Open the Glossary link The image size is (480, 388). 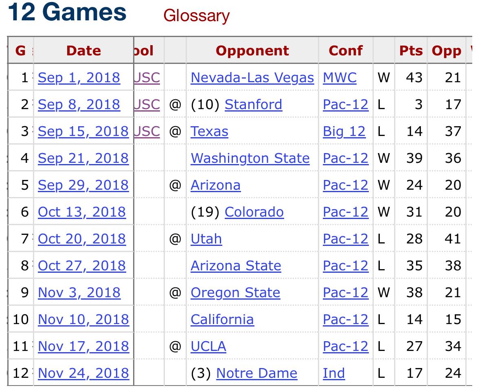click(196, 15)
